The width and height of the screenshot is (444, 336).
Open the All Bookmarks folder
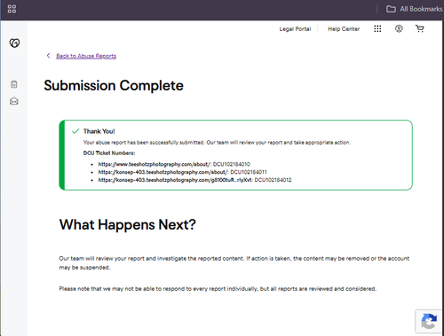(x=414, y=9)
